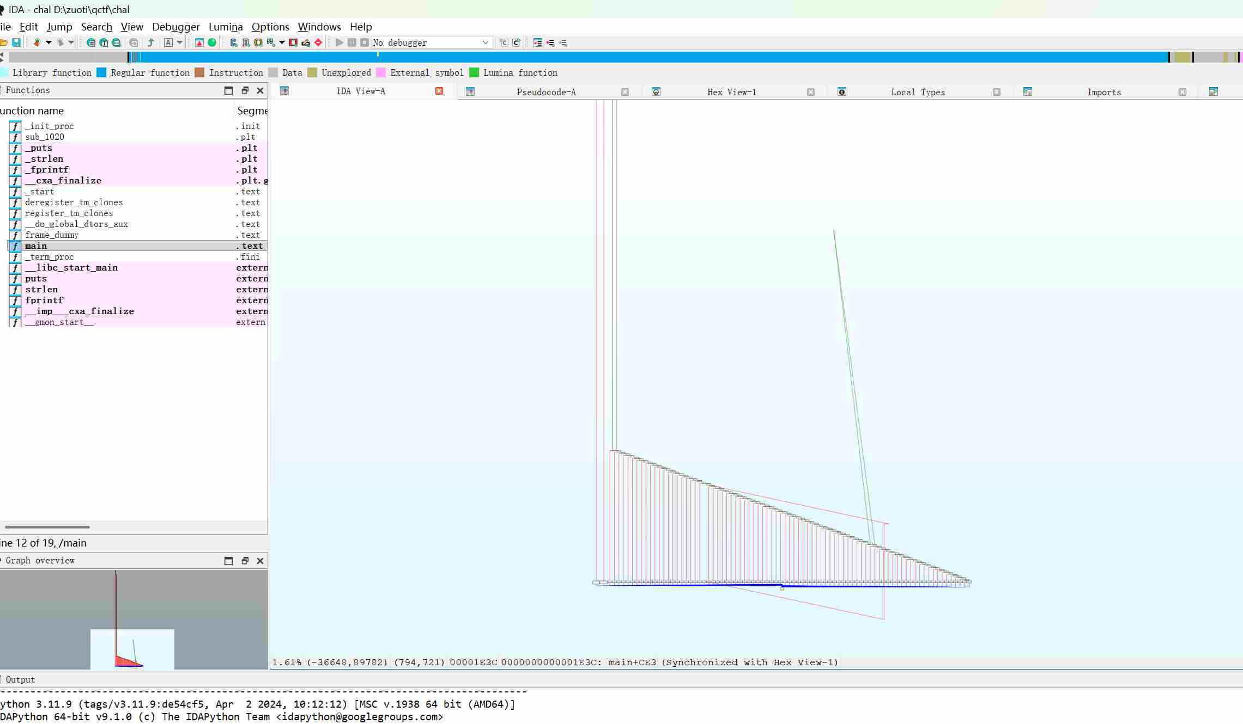Click the Save database icon
The image size is (1243, 724).
(x=16, y=42)
